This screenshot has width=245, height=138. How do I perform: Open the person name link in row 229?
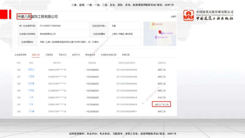point(31,90)
